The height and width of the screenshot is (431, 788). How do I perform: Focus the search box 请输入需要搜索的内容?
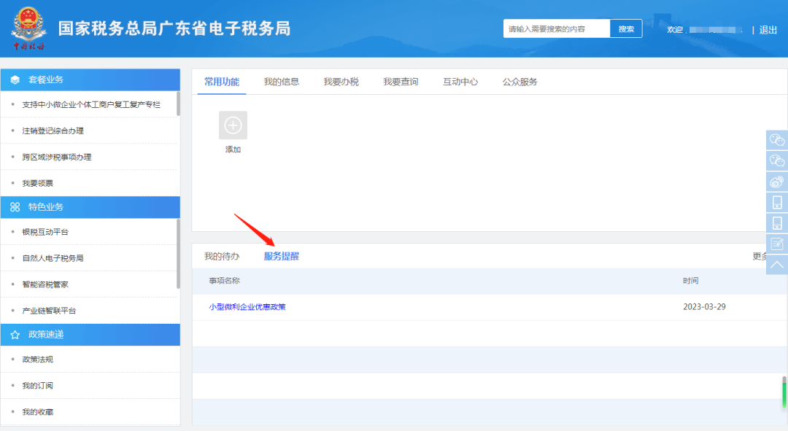click(x=557, y=29)
